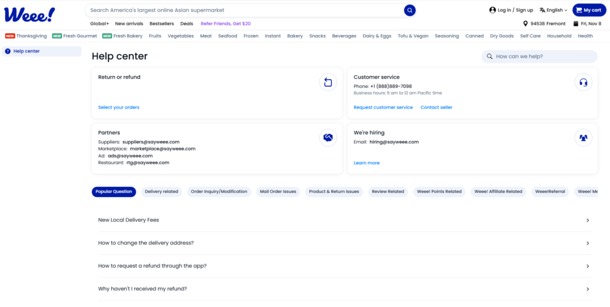This screenshot has width=610, height=307.
Task: Select the Weee! Points Related tab
Action: 439,192
